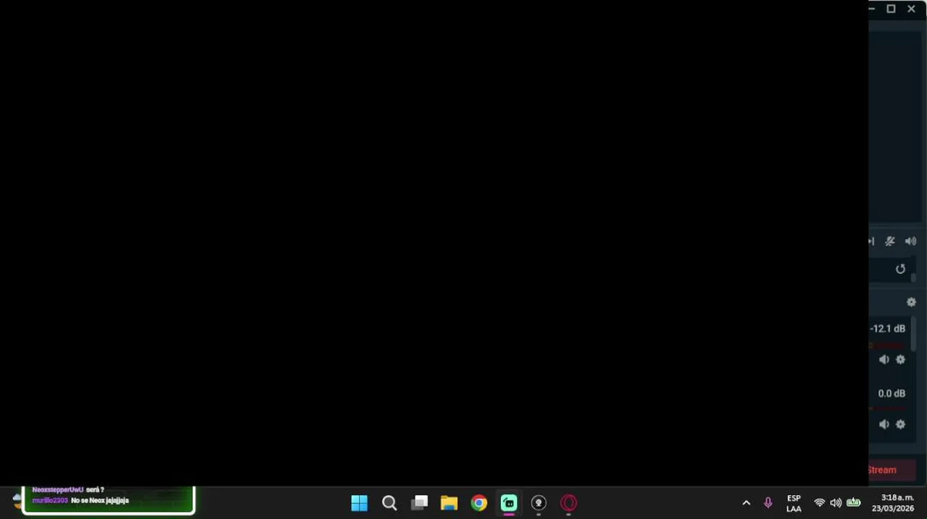Open settings gear for the 0.0 dB source

coord(900,425)
